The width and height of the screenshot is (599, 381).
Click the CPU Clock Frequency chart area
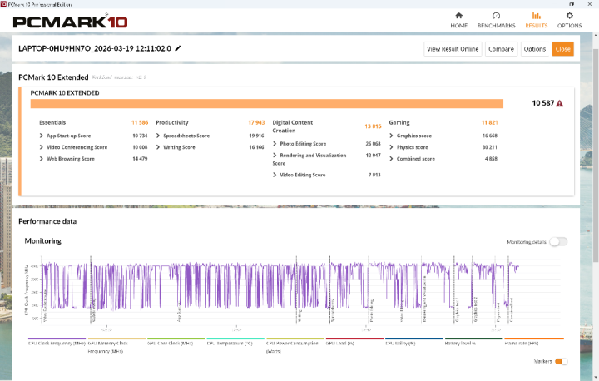(x=301, y=290)
